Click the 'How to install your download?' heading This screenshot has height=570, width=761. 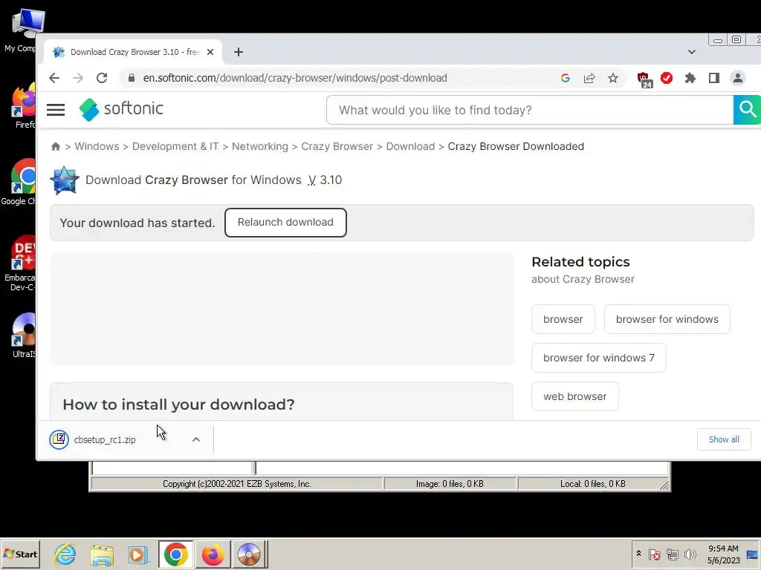point(178,404)
